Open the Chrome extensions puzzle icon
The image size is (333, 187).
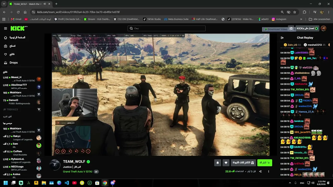click(x=304, y=12)
